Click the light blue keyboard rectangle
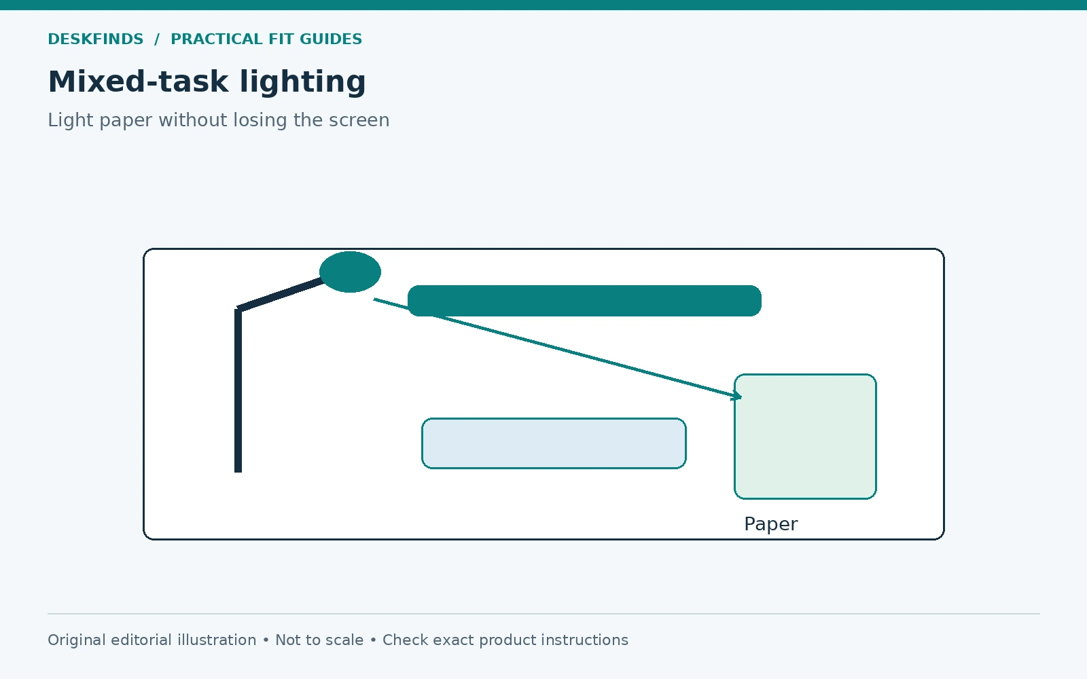This screenshot has width=1087, height=679. [554, 443]
